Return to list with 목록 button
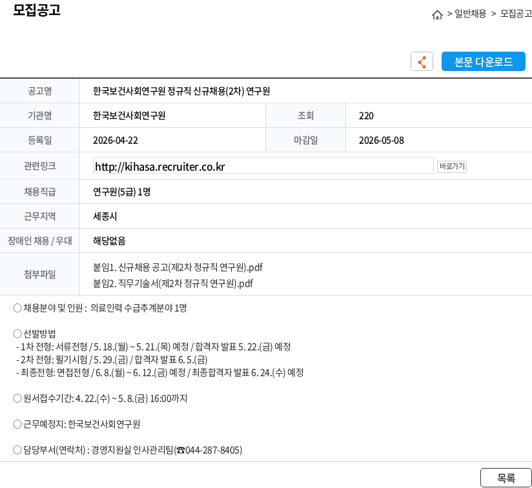The width and height of the screenshot is (532, 488). (506, 478)
